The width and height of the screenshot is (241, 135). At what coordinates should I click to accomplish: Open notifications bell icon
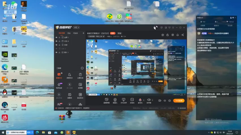click(177, 35)
